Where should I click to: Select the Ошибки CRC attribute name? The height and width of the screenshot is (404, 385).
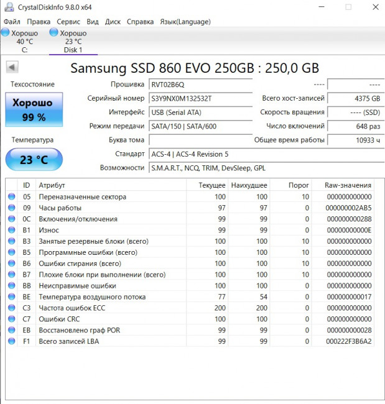point(59,319)
